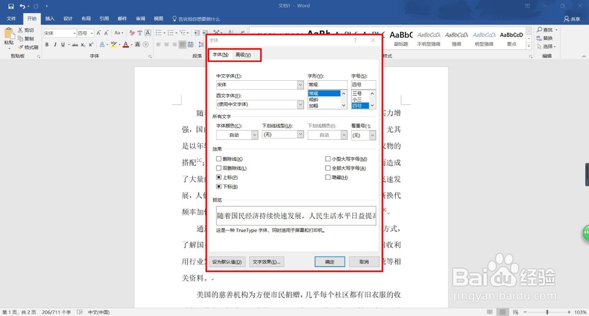Viewport: 589px width, 316px height.
Task: Apply Superscript x² in the ribbon
Action: (x=91, y=45)
